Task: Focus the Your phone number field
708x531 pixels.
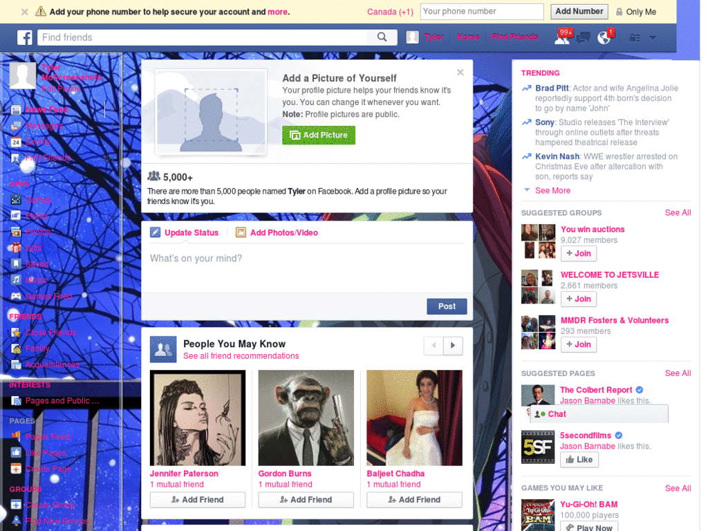Action: 482,12
